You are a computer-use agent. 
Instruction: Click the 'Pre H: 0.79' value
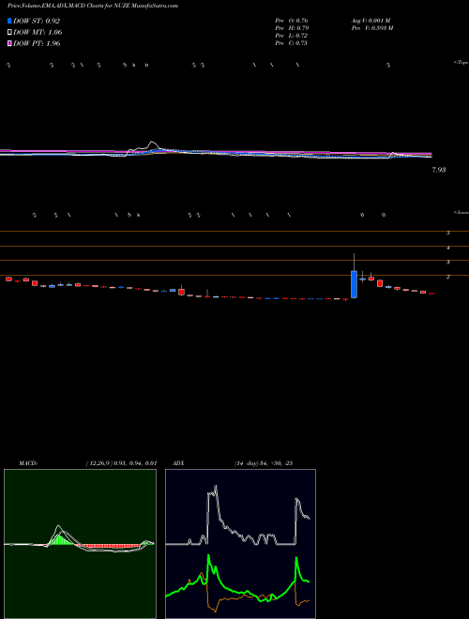292,28
